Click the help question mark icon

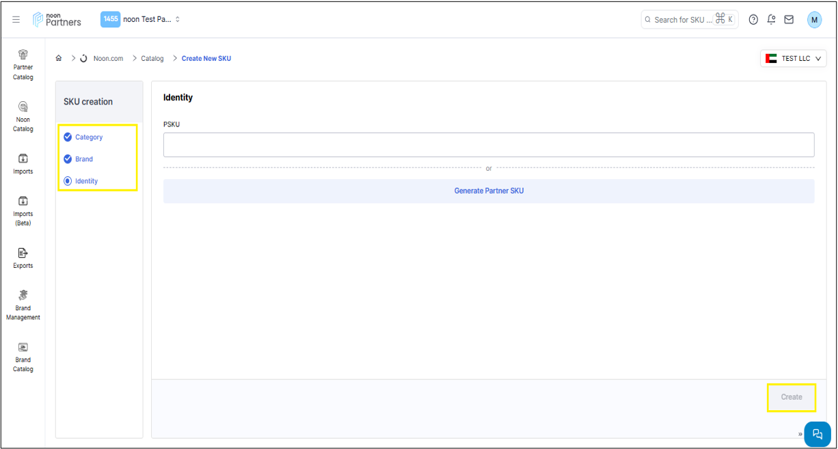[753, 20]
